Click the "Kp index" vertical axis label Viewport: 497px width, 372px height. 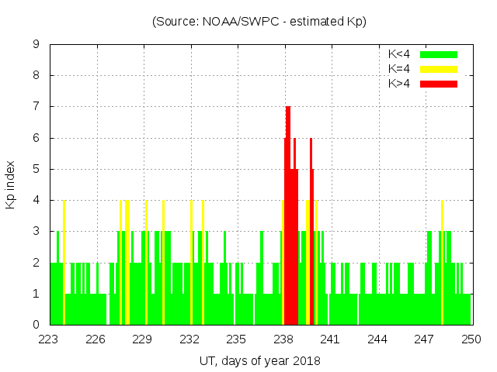click(x=11, y=184)
